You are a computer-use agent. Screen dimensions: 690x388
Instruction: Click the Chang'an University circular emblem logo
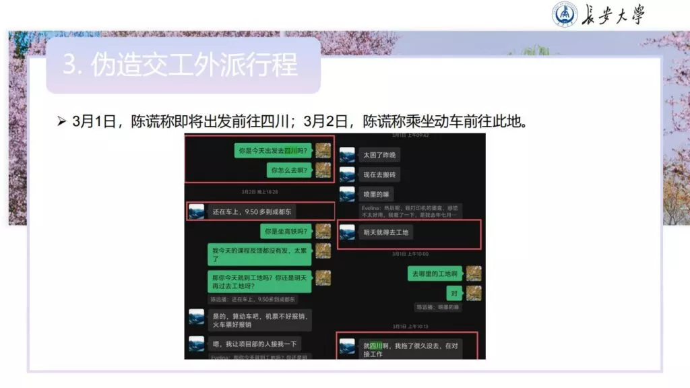pos(565,14)
